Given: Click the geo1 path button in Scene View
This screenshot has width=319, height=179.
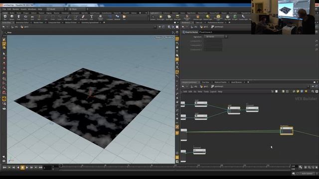Looking at the screenshot, I should (24, 27).
